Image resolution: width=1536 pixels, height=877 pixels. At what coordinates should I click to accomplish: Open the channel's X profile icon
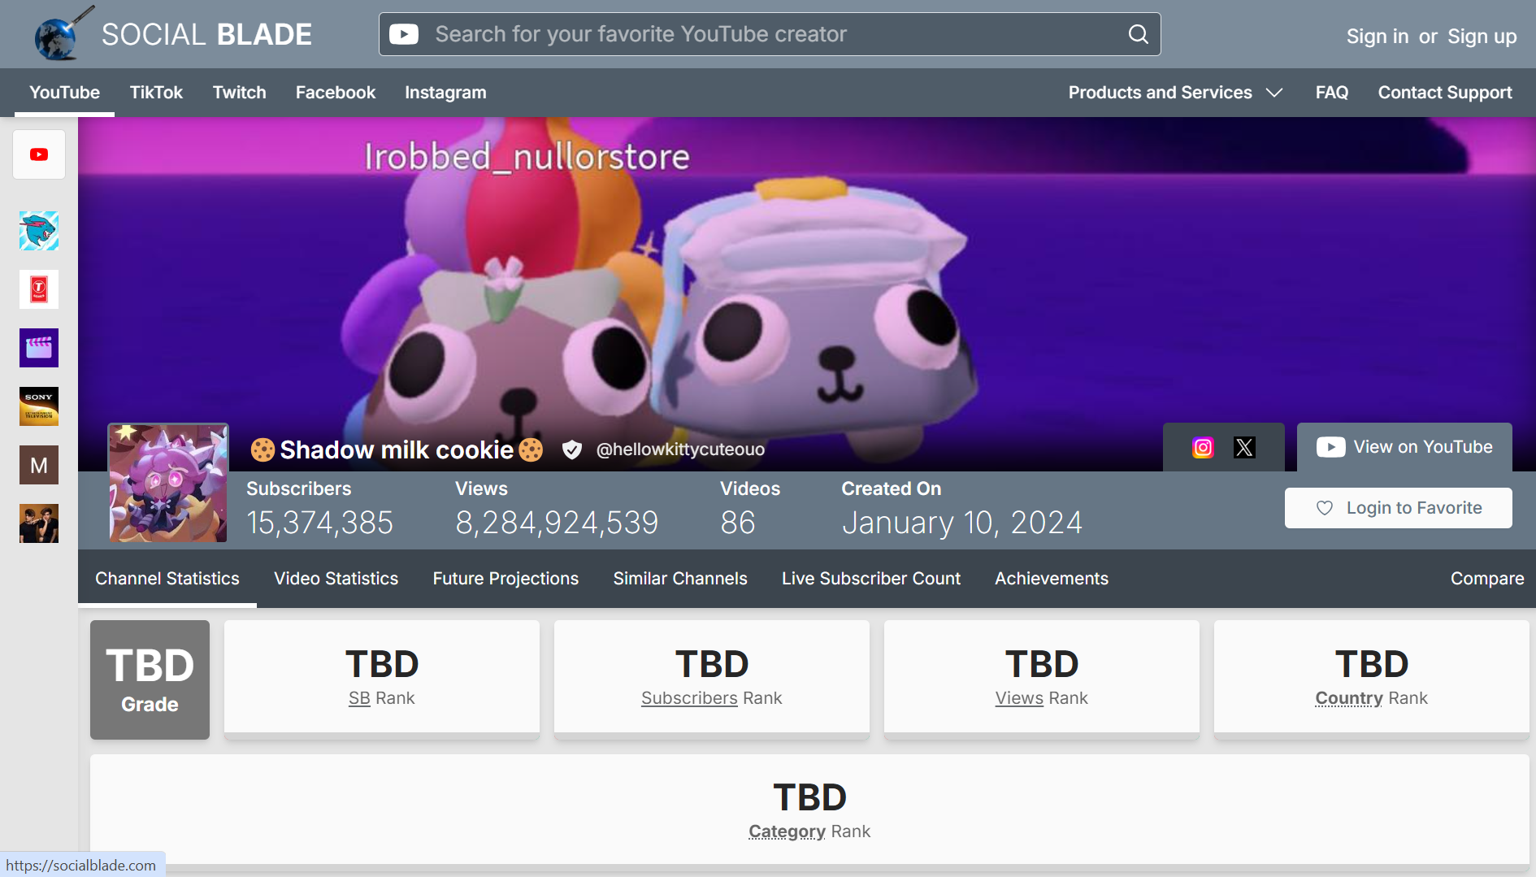(1244, 447)
